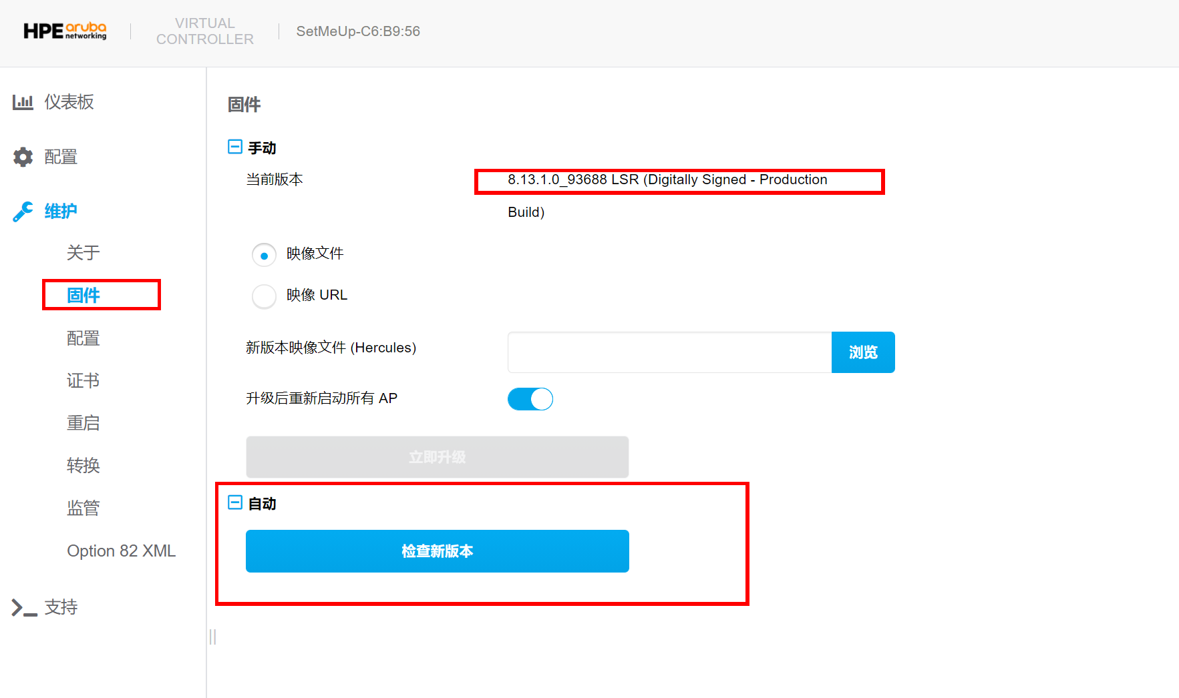Select the 映像 URL radio option

tap(264, 296)
